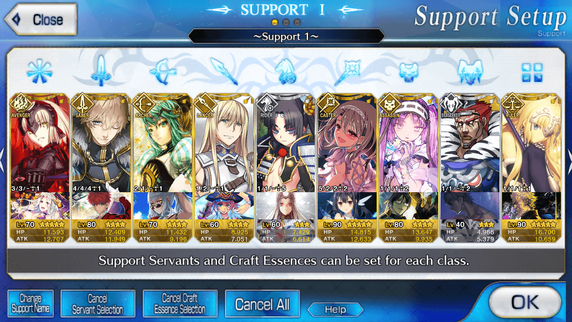Select the Berserker class beast icon
572x322 pixels.
point(471,71)
